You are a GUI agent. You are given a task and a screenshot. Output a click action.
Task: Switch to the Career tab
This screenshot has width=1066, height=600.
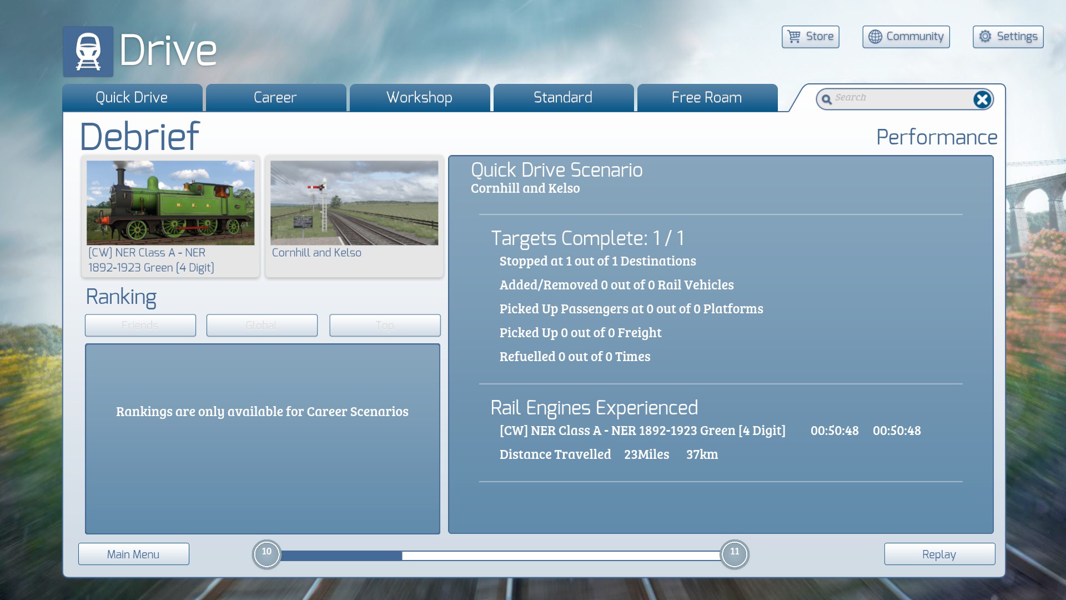[x=275, y=98]
